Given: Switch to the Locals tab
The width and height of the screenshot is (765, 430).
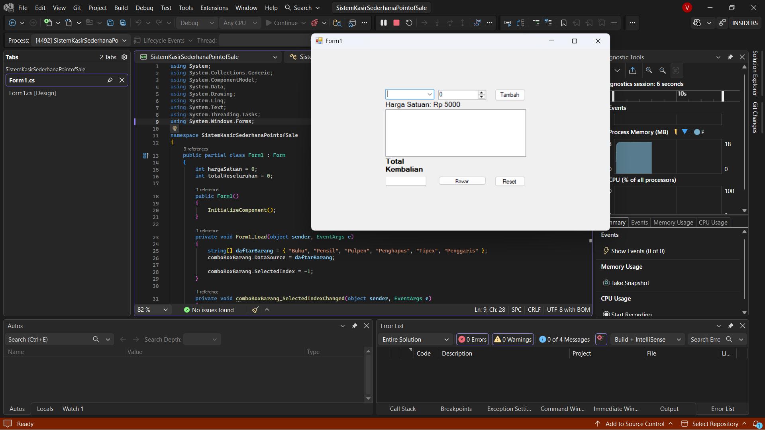Looking at the screenshot, I should pyautogui.click(x=45, y=409).
